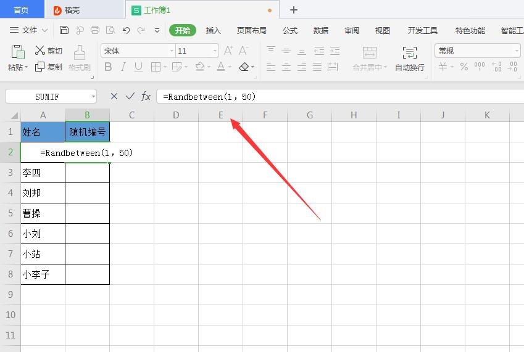Switch to the 页面布局 ribbon tab
This screenshot has width=524, height=352.
pos(252,30)
